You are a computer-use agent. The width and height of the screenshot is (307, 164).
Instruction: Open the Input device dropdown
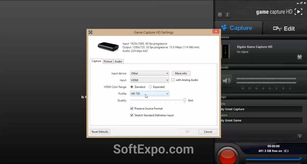point(150,73)
